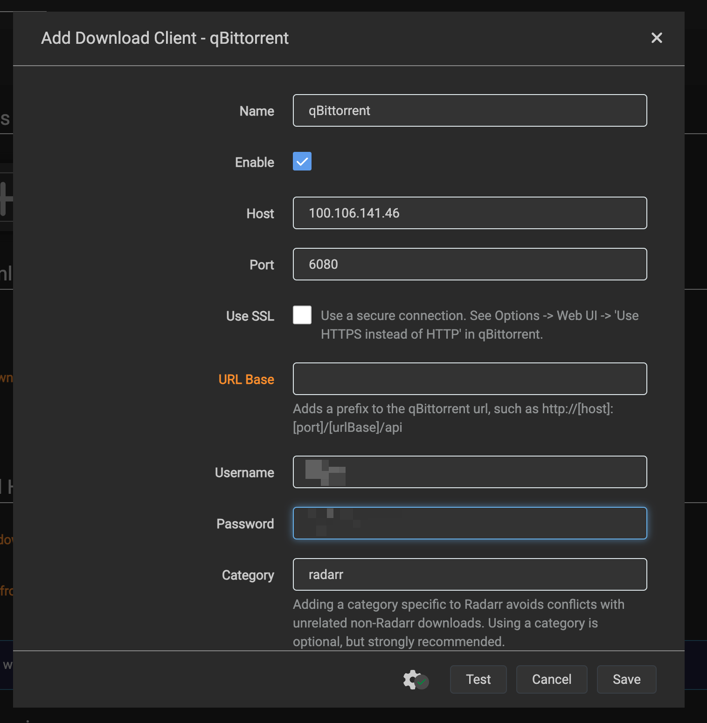This screenshot has width=707, height=723.
Task: Click the Port label
Action: point(262,265)
